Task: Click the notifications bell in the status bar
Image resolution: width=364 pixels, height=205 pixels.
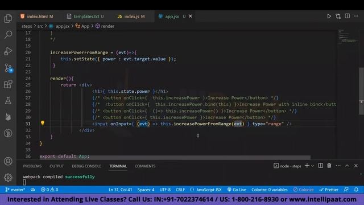Action: coord(357,190)
